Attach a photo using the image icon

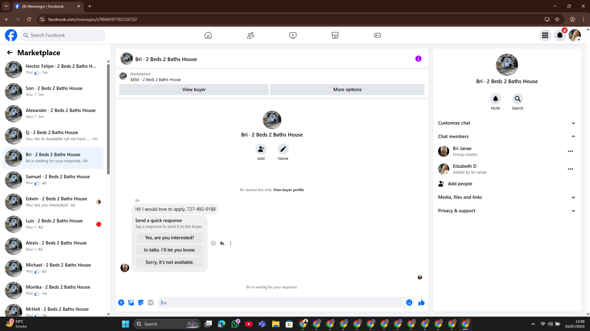pyautogui.click(x=131, y=302)
